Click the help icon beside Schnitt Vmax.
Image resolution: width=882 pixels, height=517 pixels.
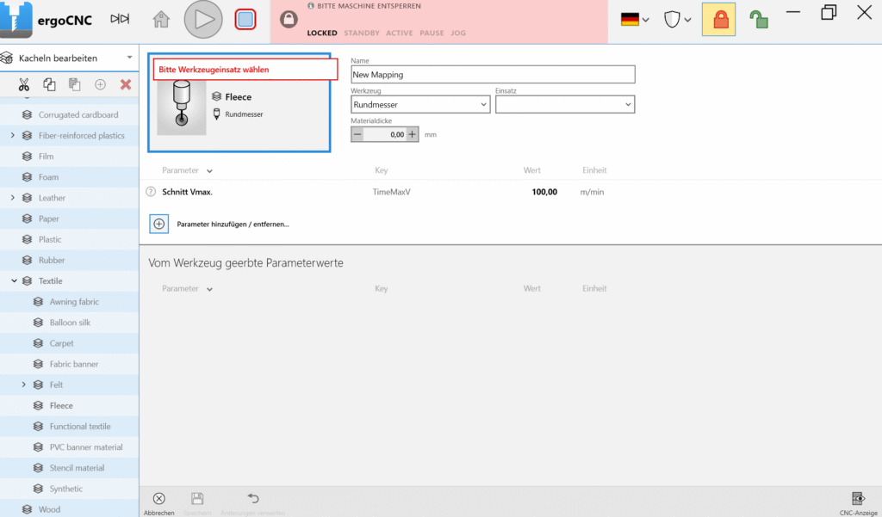click(x=151, y=192)
